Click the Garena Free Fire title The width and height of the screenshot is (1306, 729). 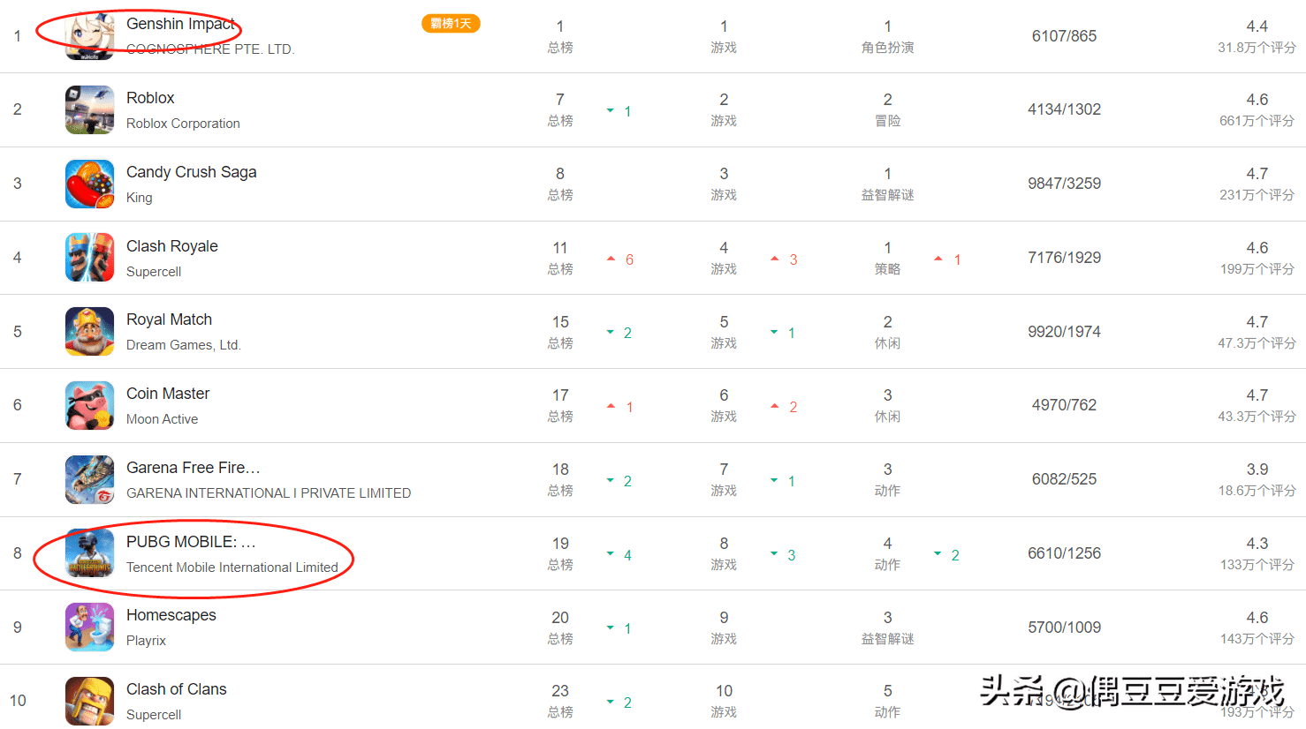(x=193, y=468)
